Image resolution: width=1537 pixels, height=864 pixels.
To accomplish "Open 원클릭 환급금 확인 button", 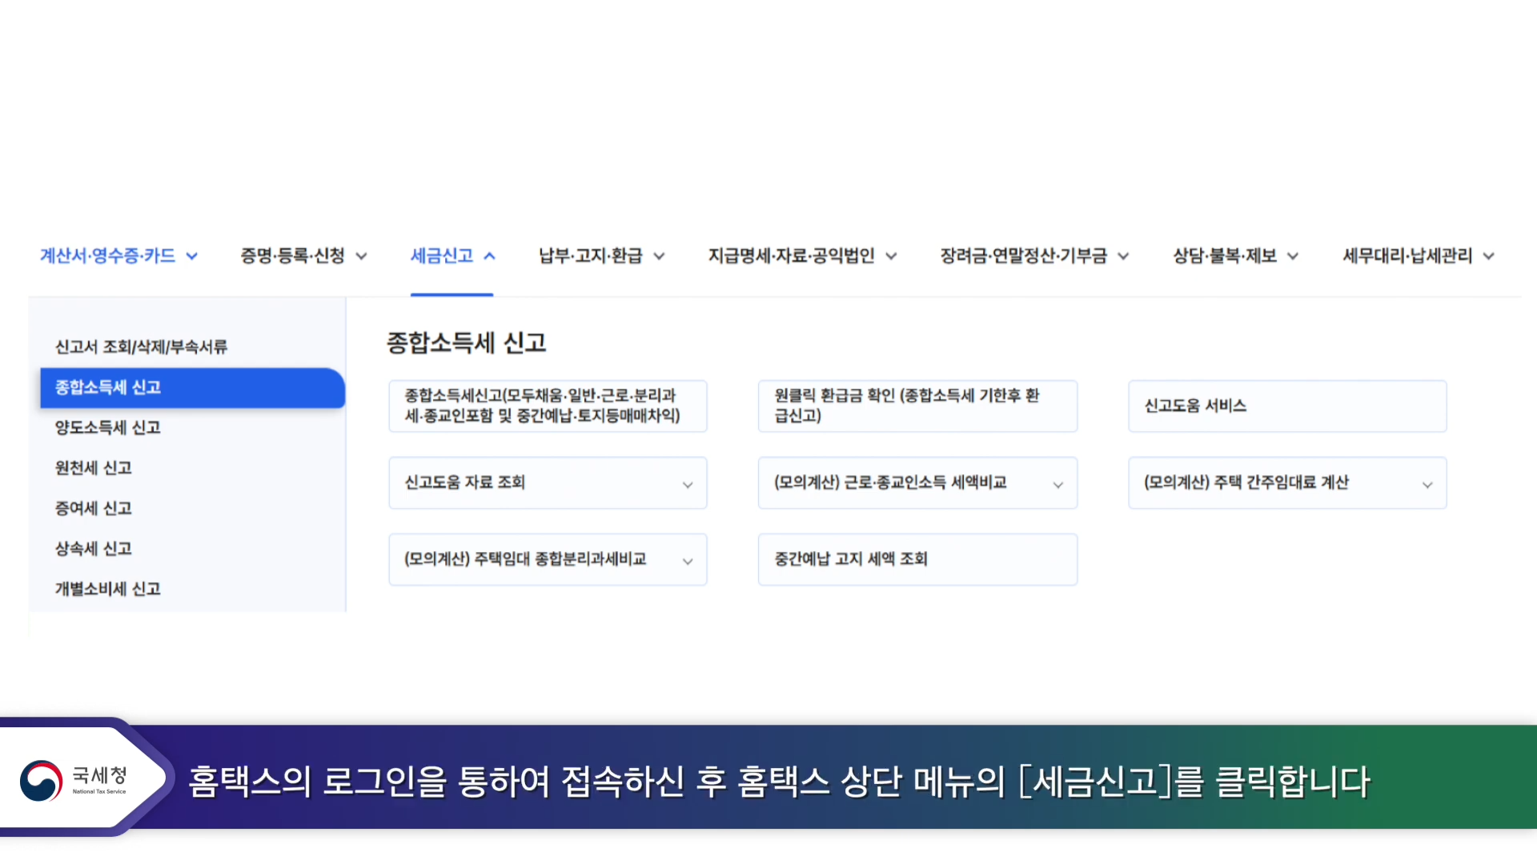I will tap(917, 406).
